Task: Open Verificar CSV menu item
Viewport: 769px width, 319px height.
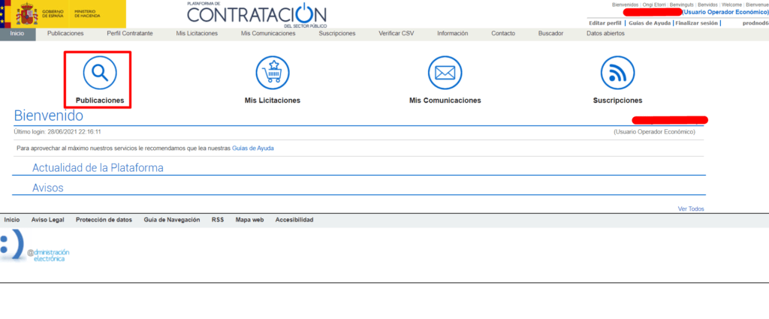Action: [x=397, y=34]
